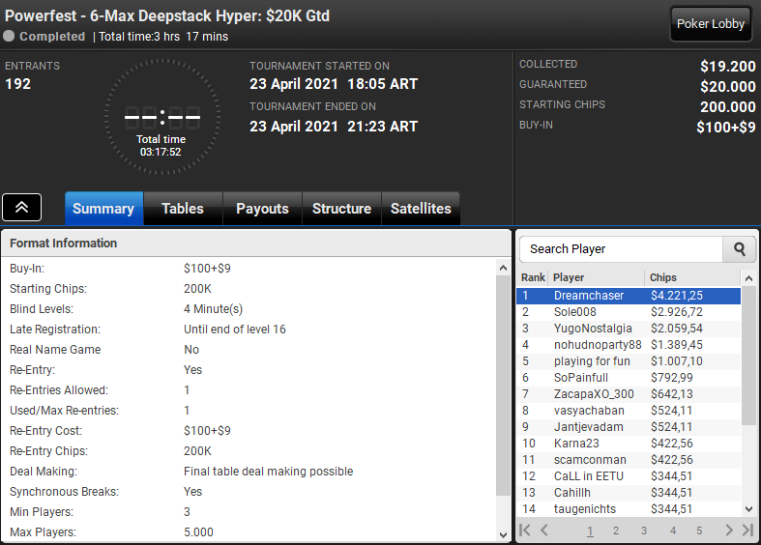Screen dimensions: 761x545
Task: Click Max Players value 5.000
Action: pyautogui.click(x=198, y=531)
